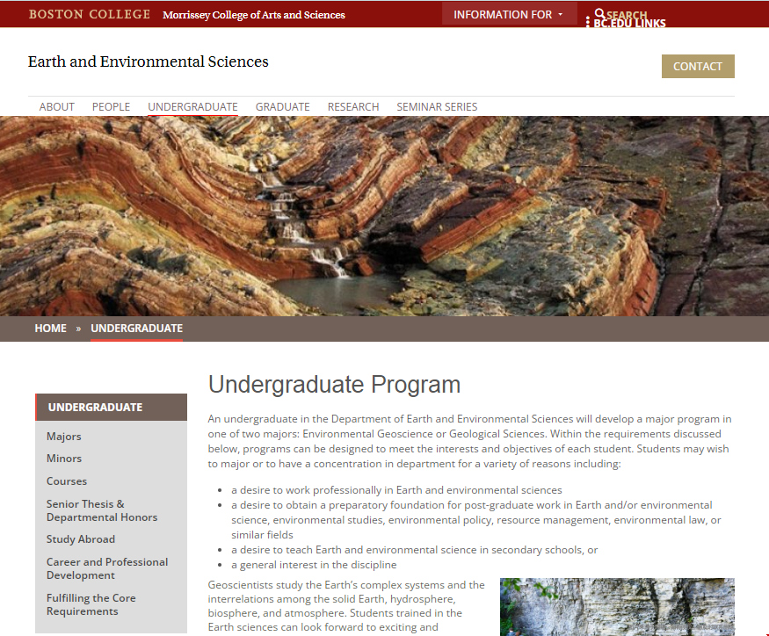Open the Graduate navigation tab
769x636 pixels.
(282, 106)
